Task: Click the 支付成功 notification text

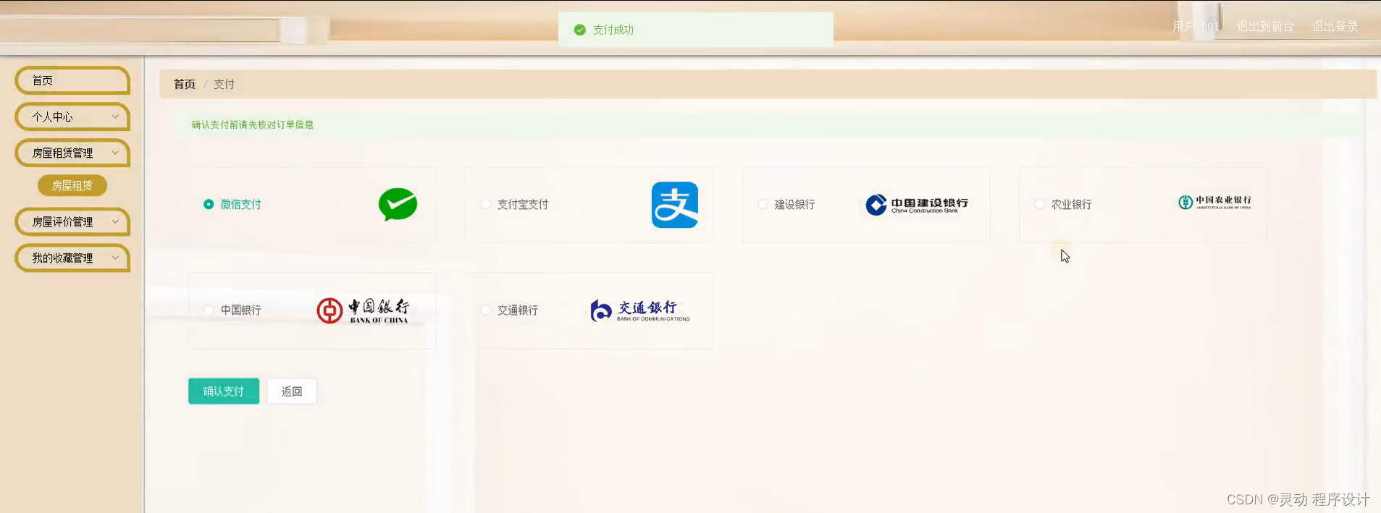Action: 613,30
